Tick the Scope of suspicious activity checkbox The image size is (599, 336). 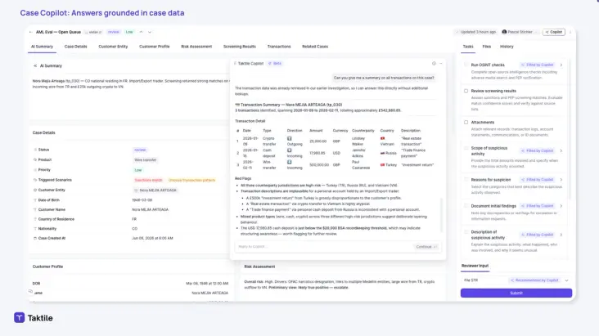coord(466,148)
